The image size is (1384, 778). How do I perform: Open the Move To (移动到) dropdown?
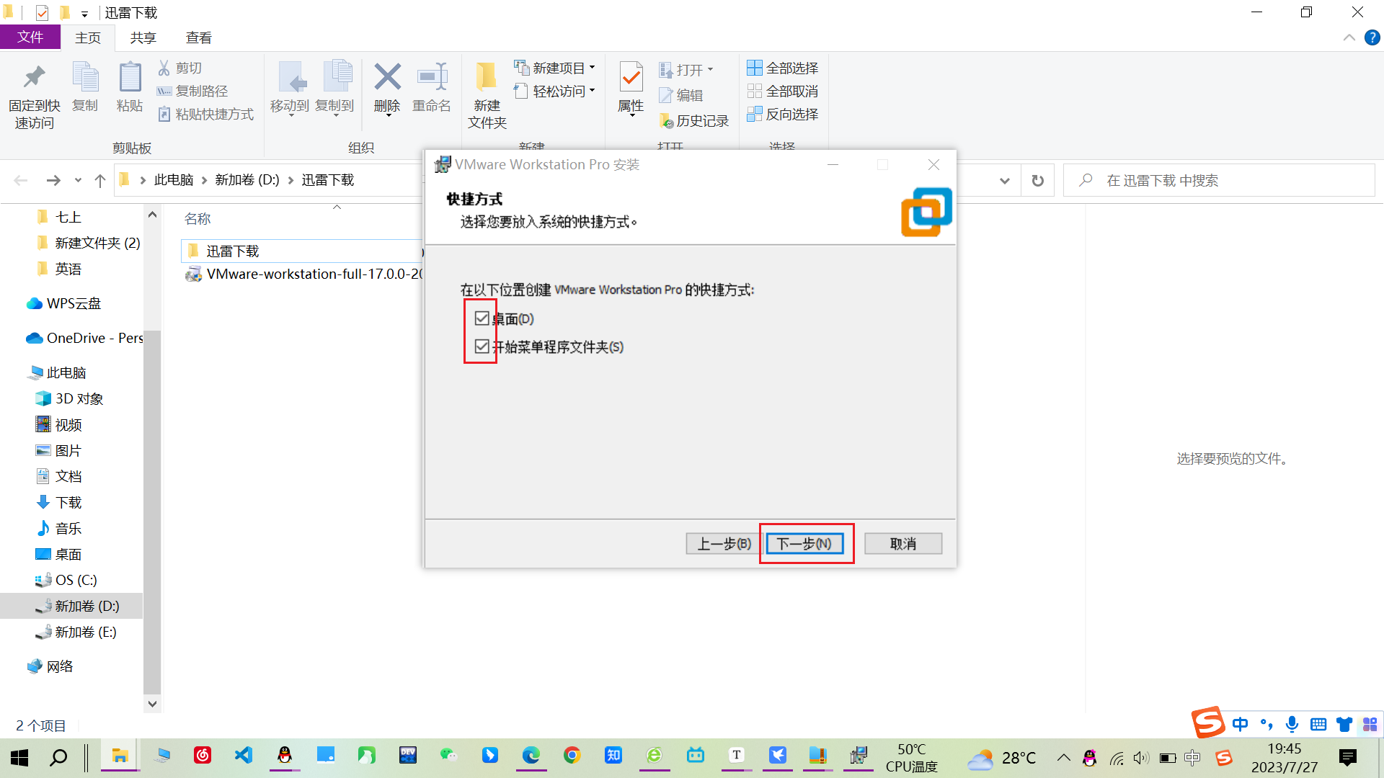point(291,115)
